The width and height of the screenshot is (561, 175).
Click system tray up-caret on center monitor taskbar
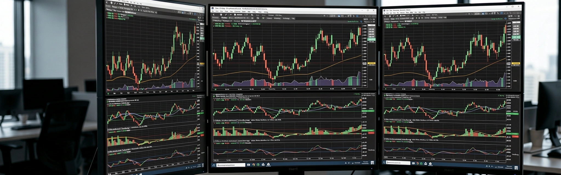346,163
